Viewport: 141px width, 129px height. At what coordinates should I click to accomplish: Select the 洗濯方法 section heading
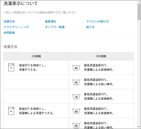click(x=10, y=47)
